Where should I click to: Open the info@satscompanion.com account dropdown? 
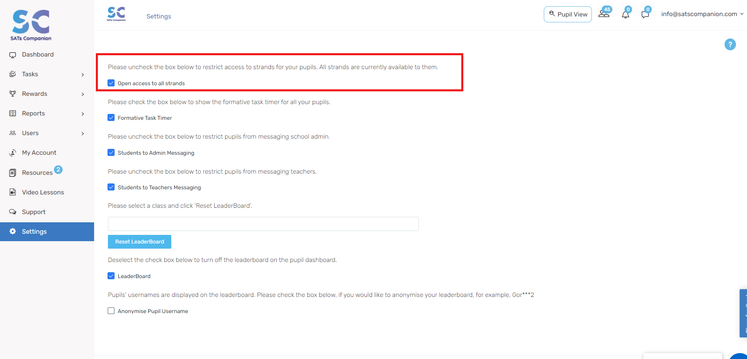tap(702, 14)
